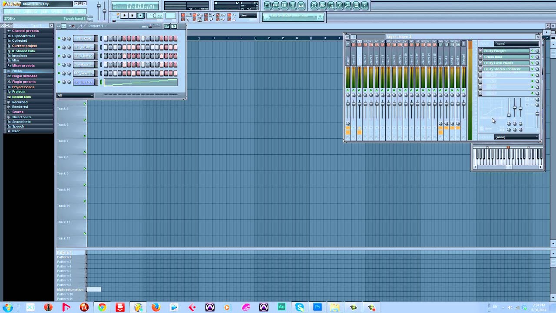The image size is (556, 313).
Task: Click the Funk channel button
Action: (84, 82)
